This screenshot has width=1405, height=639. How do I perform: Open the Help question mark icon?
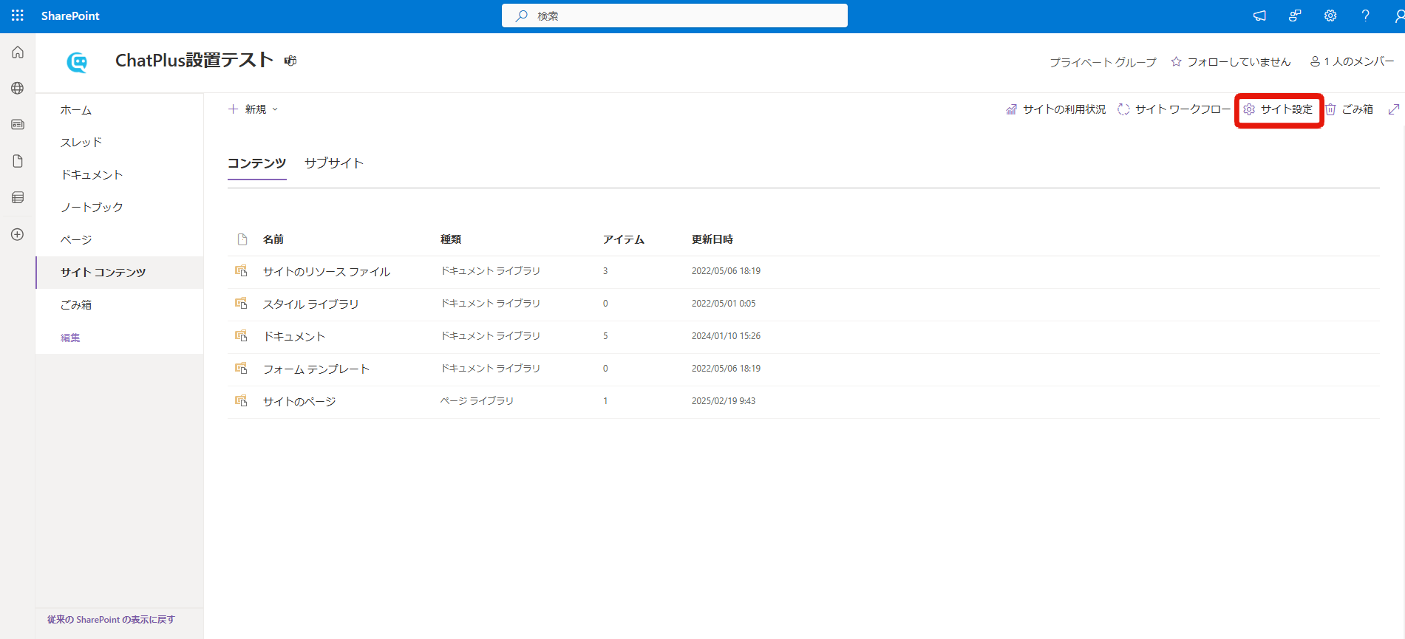[x=1365, y=16]
